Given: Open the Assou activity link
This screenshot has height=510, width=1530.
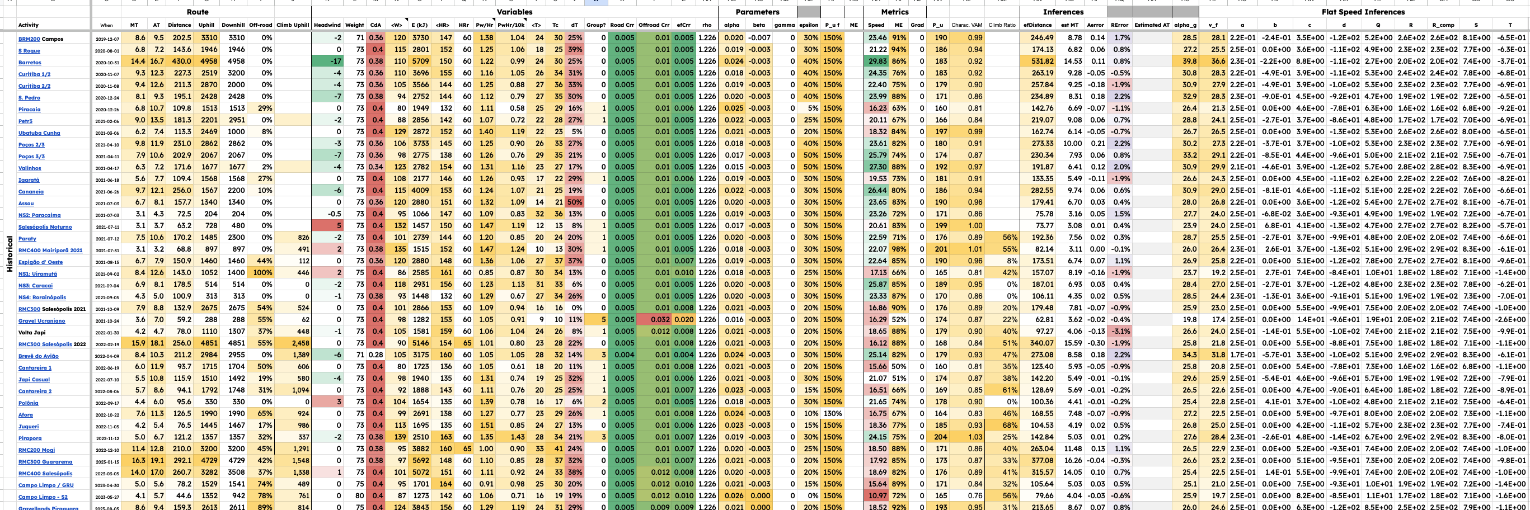Looking at the screenshot, I should tap(26, 204).
